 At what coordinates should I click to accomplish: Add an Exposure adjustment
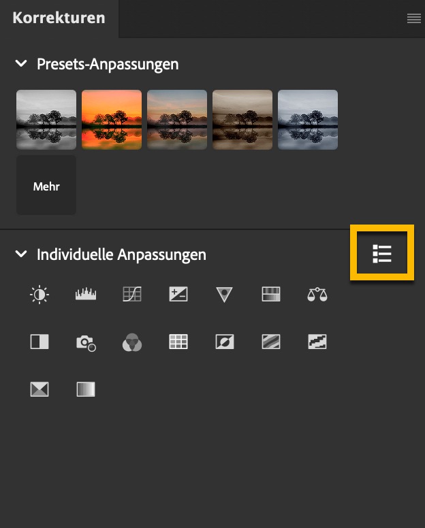coord(178,295)
